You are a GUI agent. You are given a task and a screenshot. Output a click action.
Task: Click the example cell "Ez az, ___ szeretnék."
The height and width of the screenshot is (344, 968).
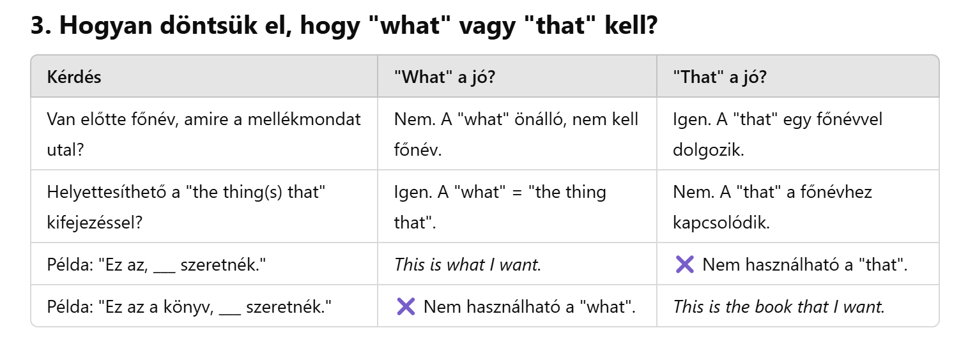pyautogui.click(x=157, y=264)
